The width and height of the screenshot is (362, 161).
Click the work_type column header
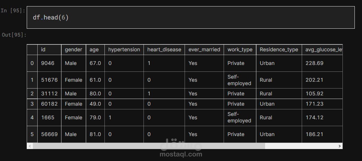[x=240, y=50]
